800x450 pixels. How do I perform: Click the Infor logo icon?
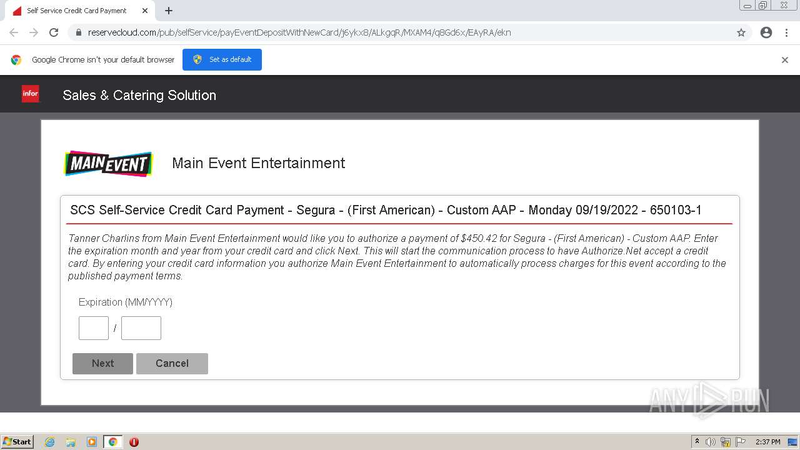click(x=30, y=94)
